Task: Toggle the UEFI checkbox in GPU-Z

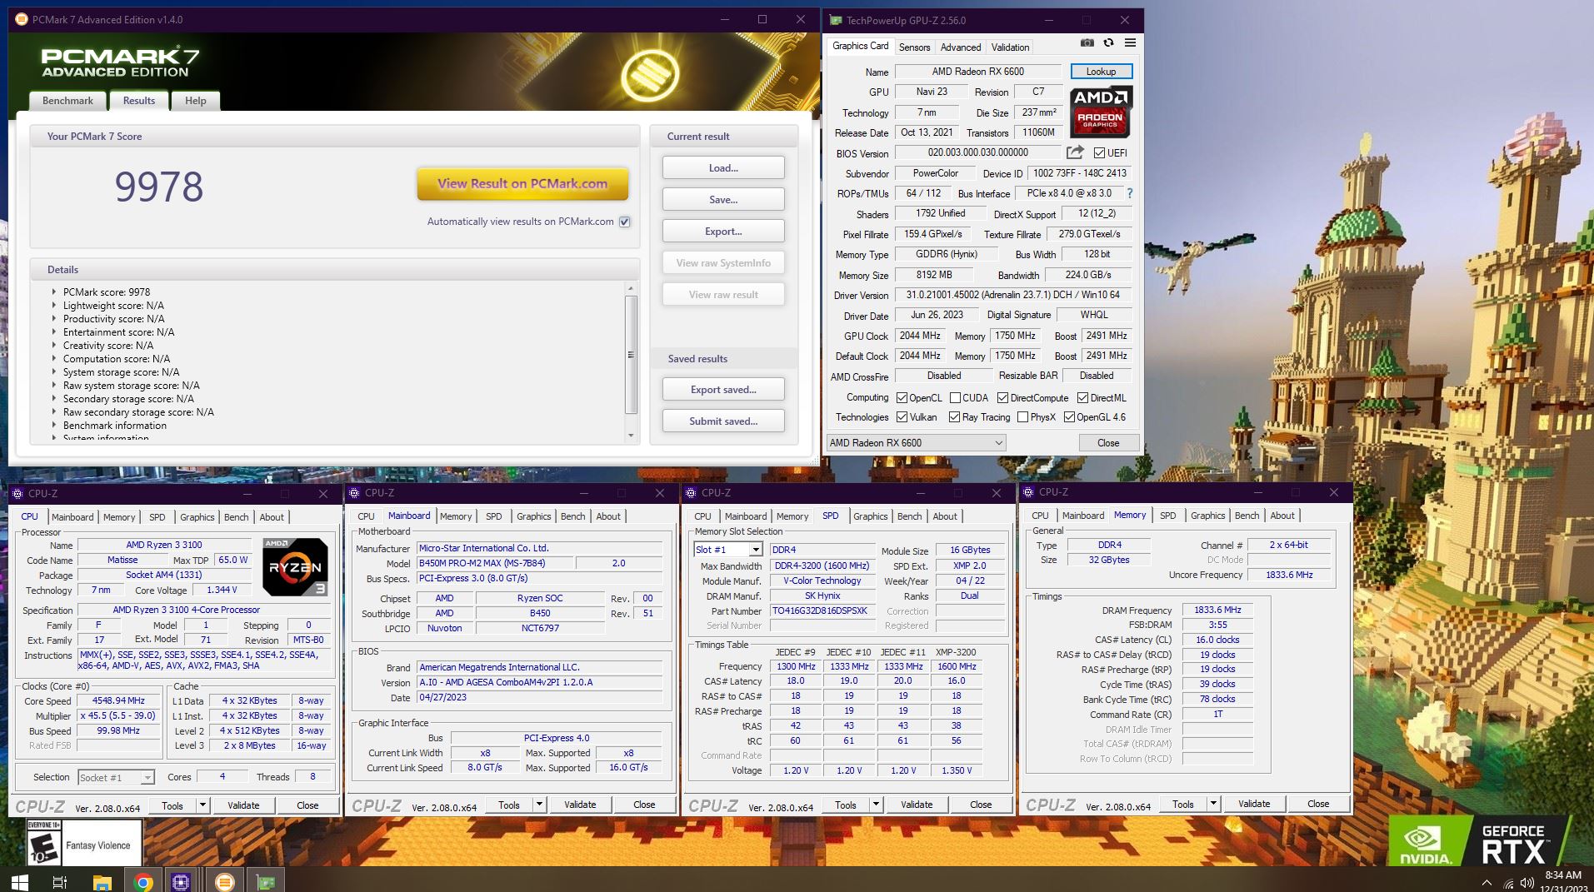Action: (x=1099, y=152)
